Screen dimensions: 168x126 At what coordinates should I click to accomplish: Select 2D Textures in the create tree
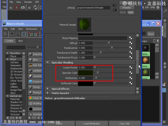click(16, 71)
